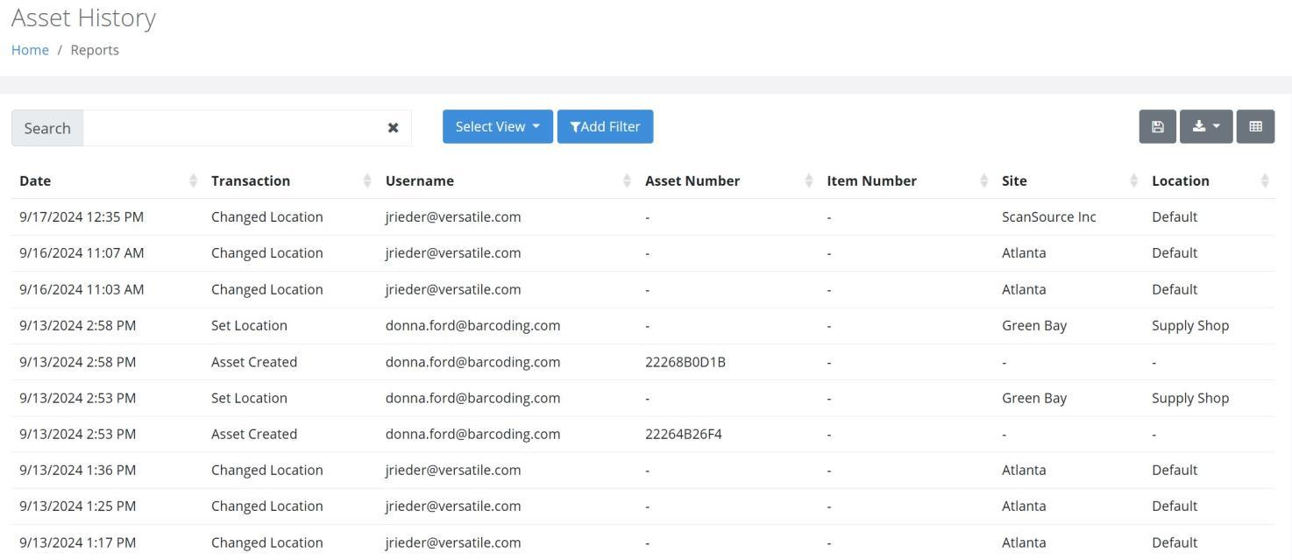Click the Username column header text

pyautogui.click(x=420, y=181)
